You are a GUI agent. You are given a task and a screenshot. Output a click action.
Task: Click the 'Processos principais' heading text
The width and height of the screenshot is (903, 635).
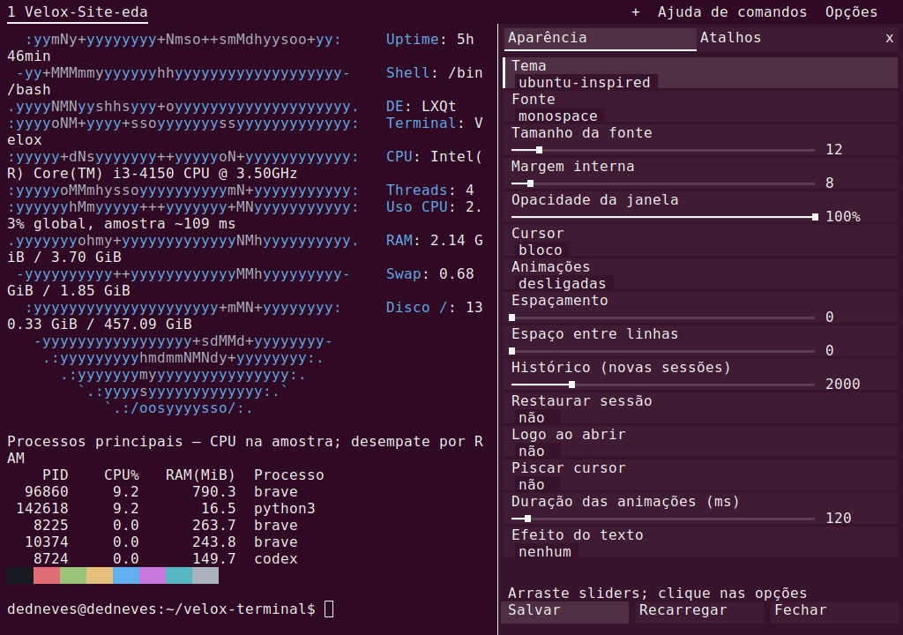(x=95, y=441)
